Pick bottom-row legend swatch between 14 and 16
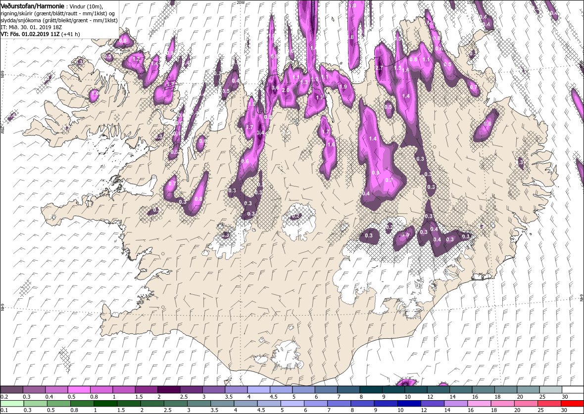The height and width of the screenshot is (414, 584). (x=455, y=404)
